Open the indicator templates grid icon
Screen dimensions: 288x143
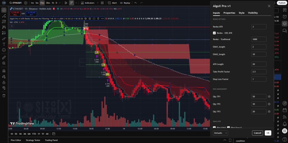(x=102, y=3)
